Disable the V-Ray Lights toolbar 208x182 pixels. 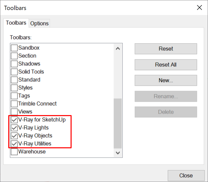pyautogui.click(x=14, y=128)
